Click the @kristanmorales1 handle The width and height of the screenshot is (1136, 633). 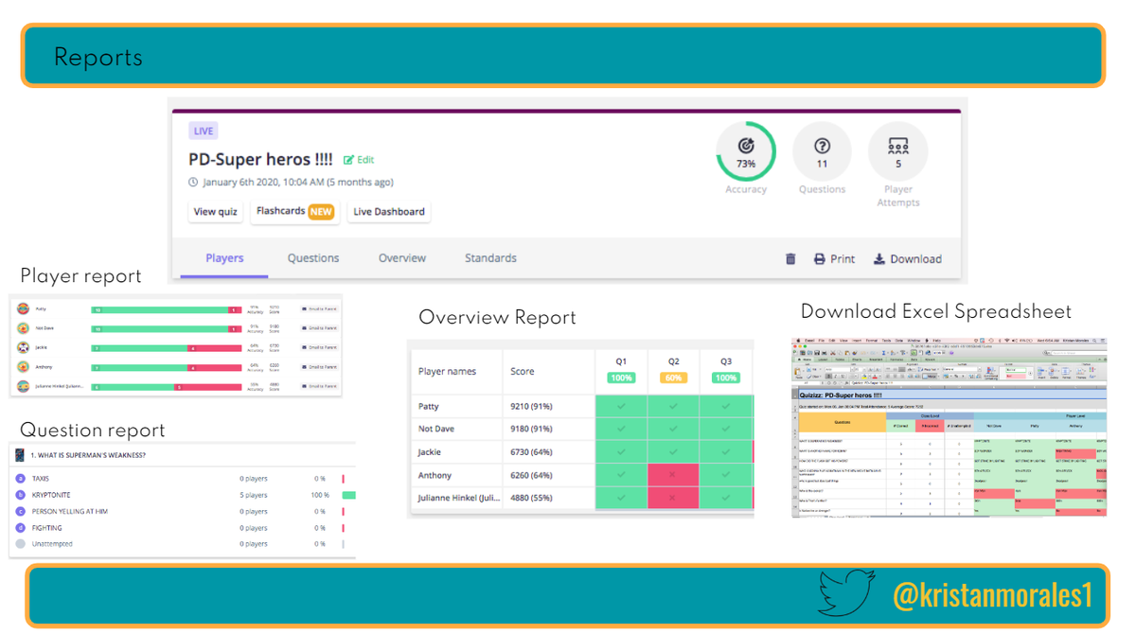tap(992, 595)
